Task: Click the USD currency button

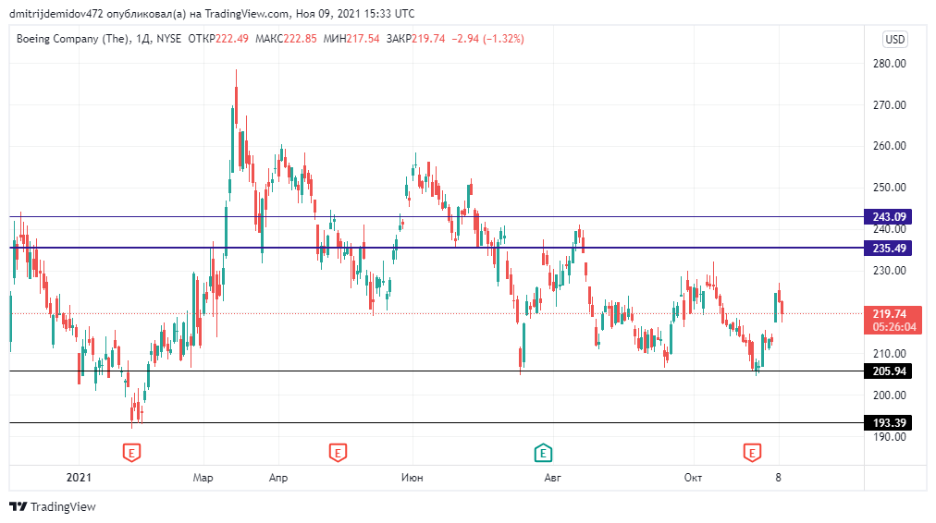Action: [x=894, y=40]
